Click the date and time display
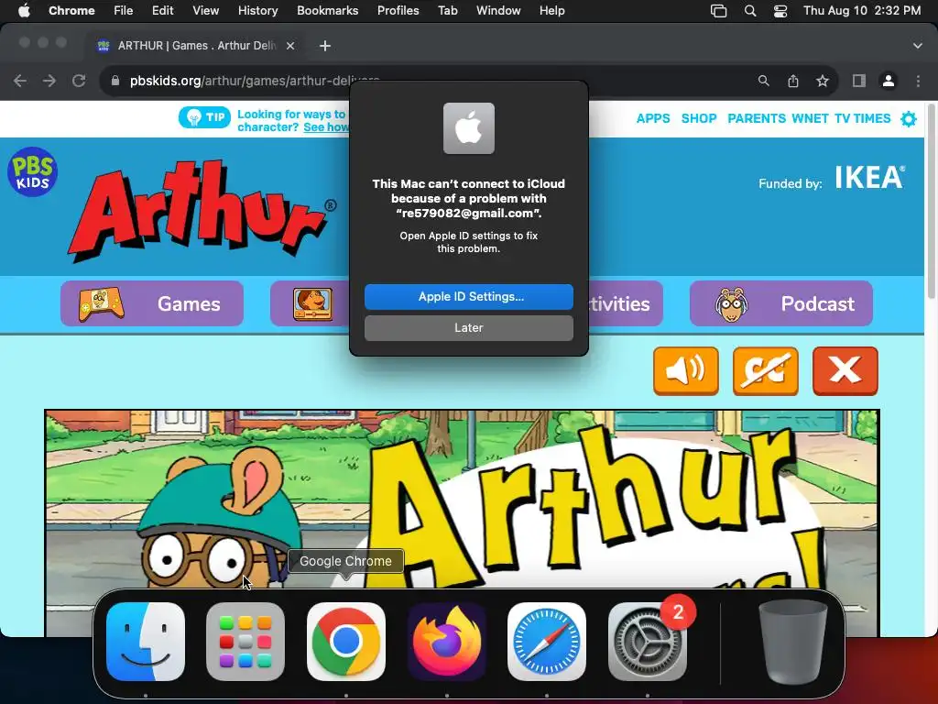The width and height of the screenshot is (938, 704). tap(861, 10)
